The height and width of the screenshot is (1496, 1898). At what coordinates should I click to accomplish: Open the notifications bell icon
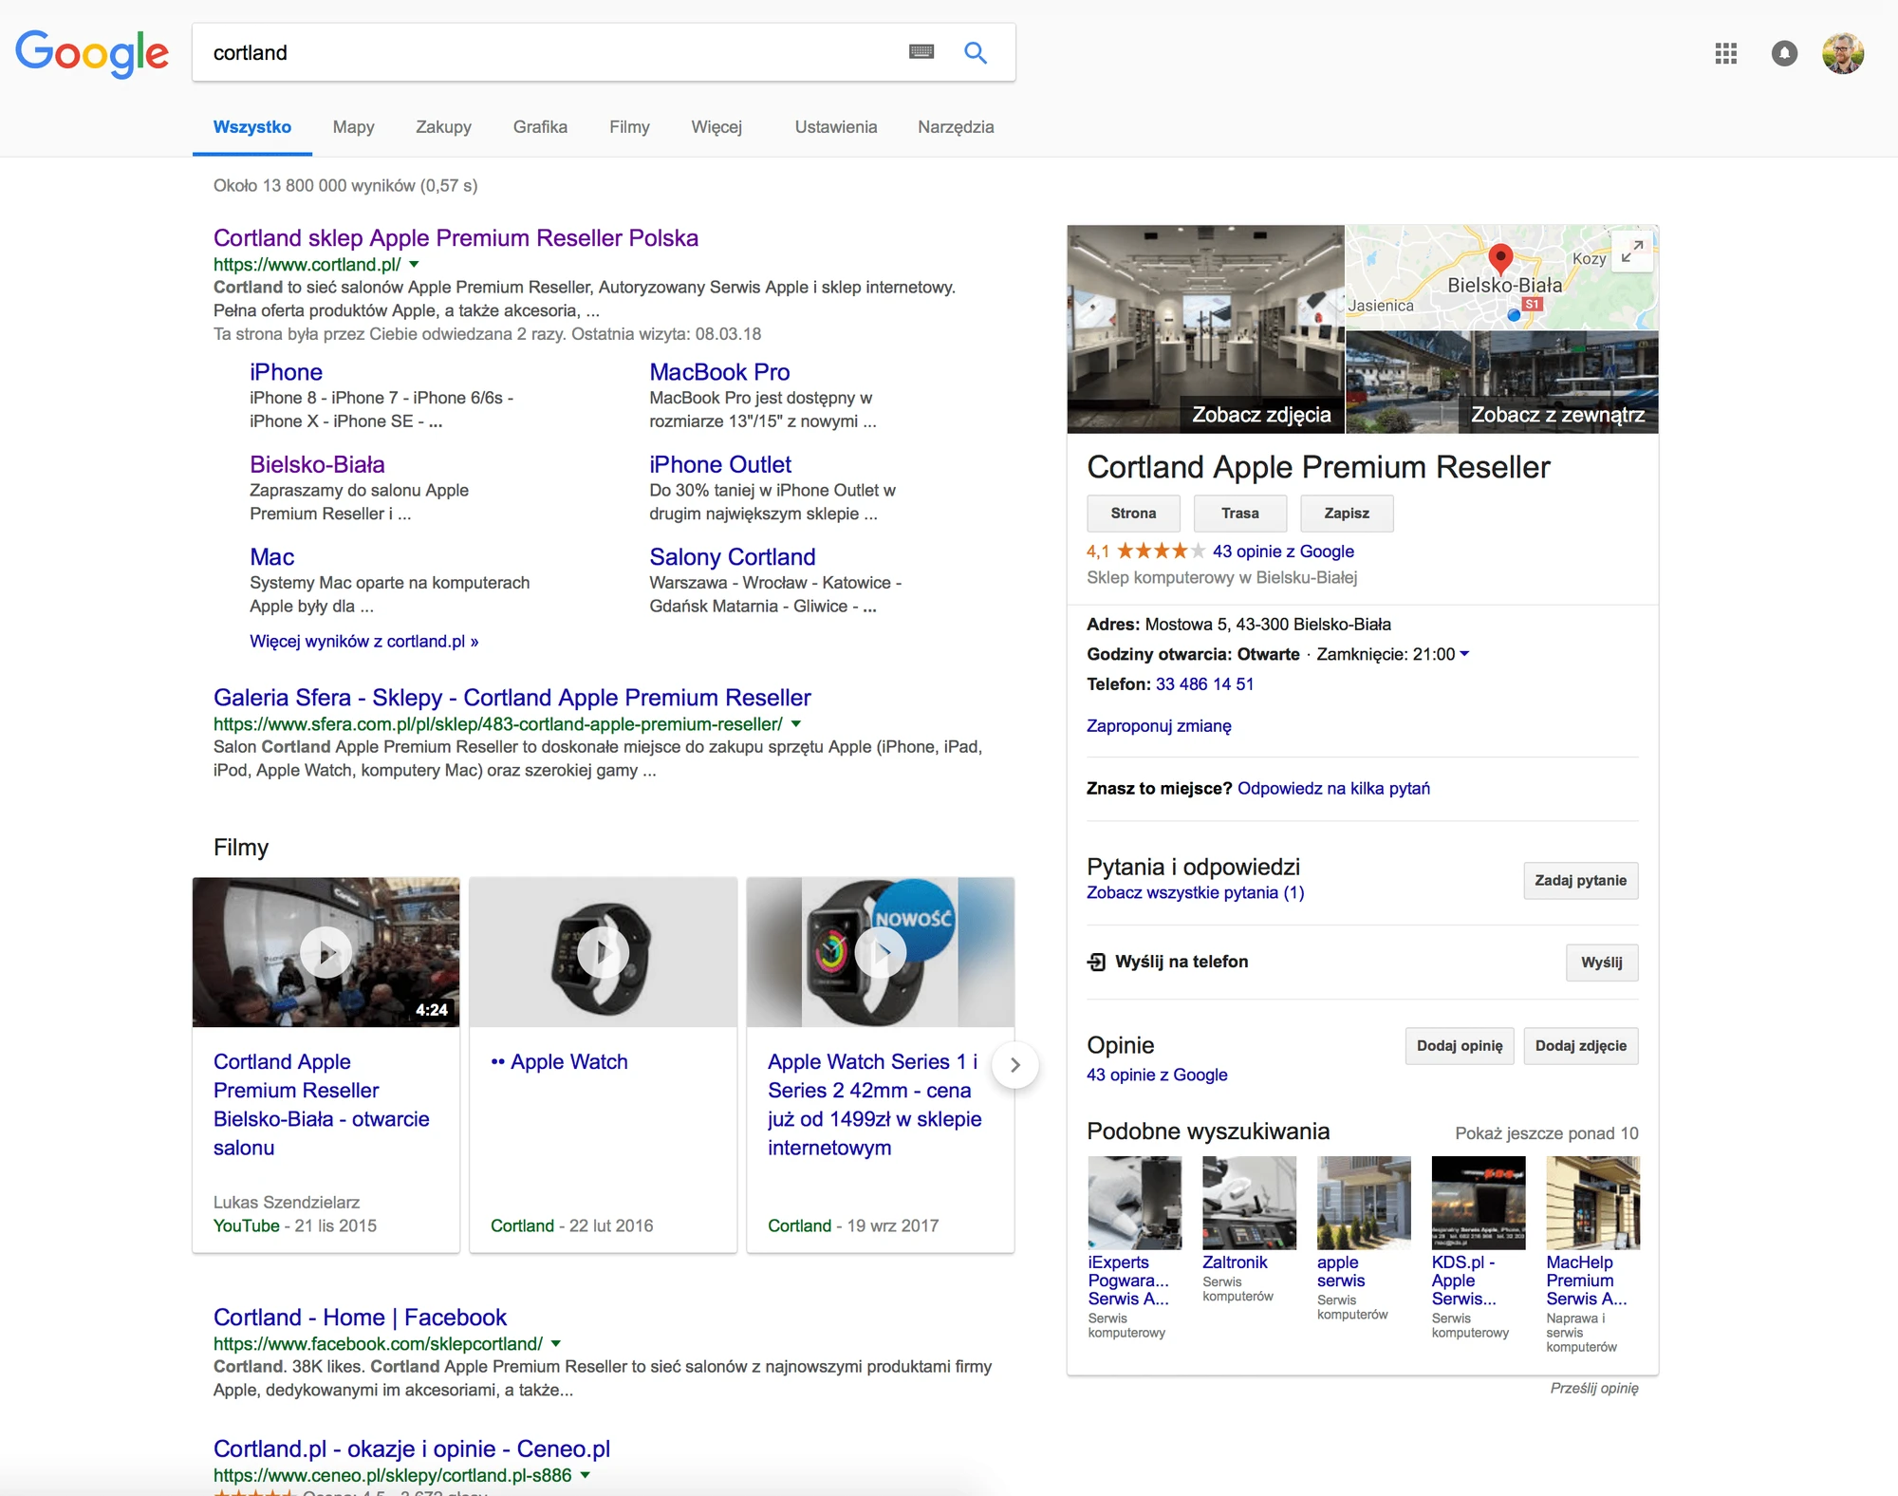click(1784, 53)
